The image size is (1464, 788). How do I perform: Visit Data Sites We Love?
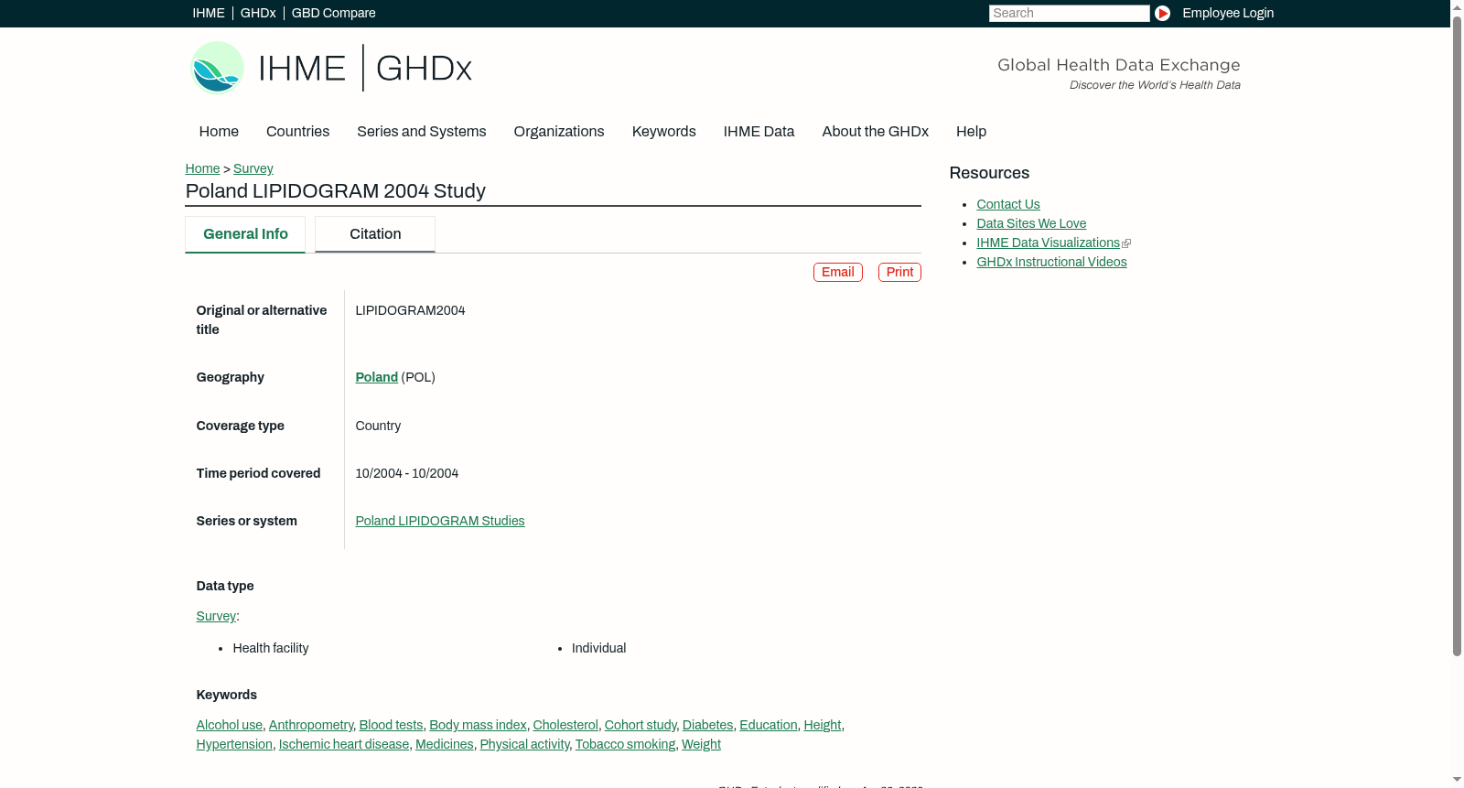click(x=1031, y=223)
